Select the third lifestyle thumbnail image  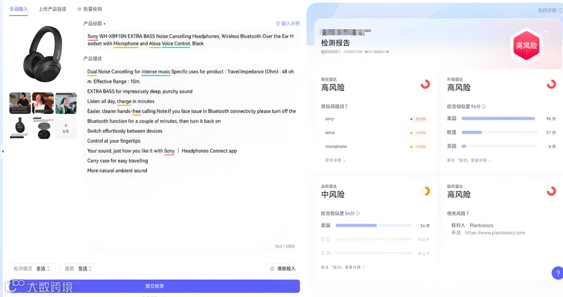tap(66, 103)
